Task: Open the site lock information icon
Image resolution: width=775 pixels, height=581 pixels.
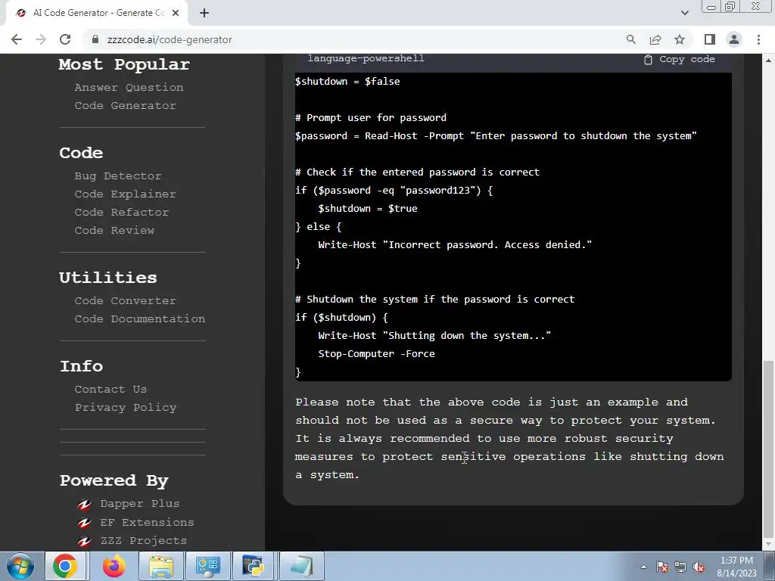Action: [x=95, y=39]
